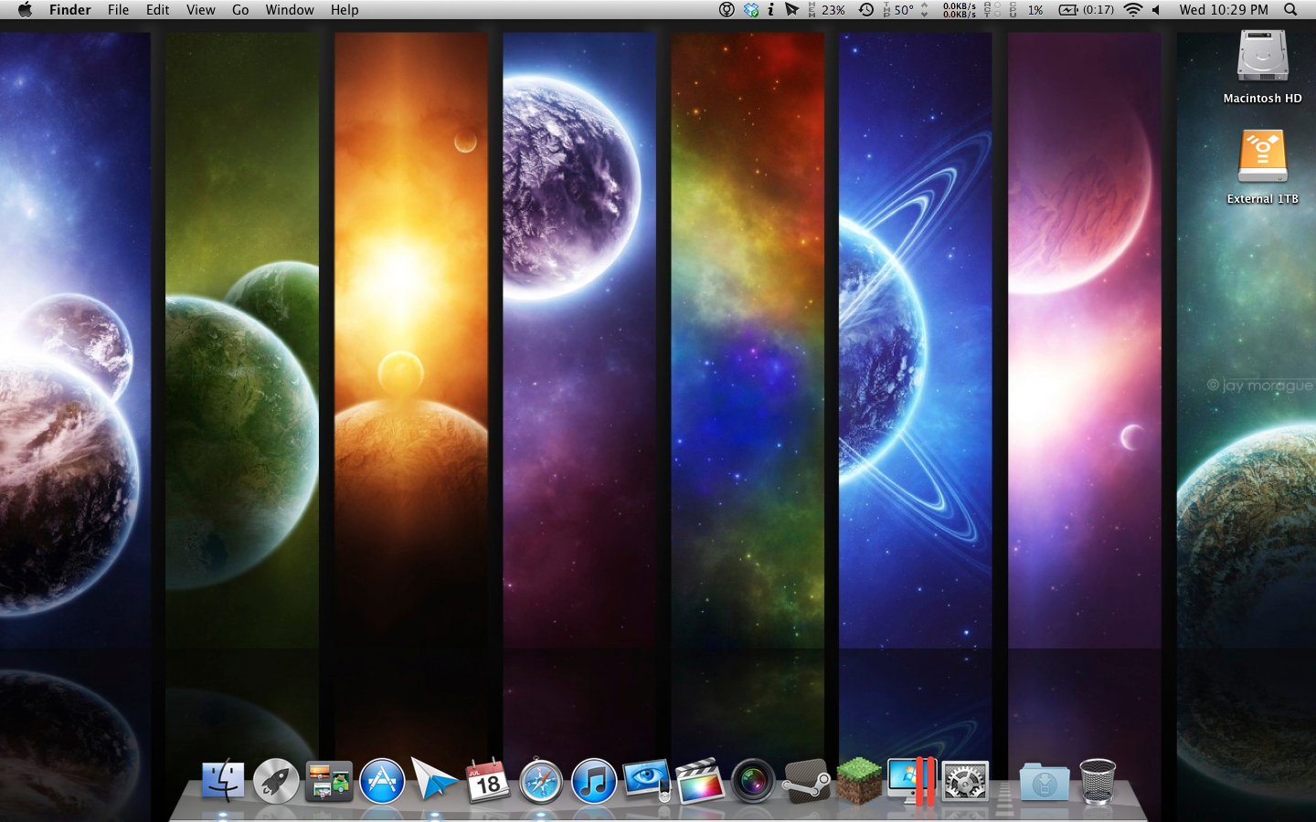Click the Wi-Fi status menu icon
Viewport: 1316px width, 822px height.
click(x=1133, y=10)
